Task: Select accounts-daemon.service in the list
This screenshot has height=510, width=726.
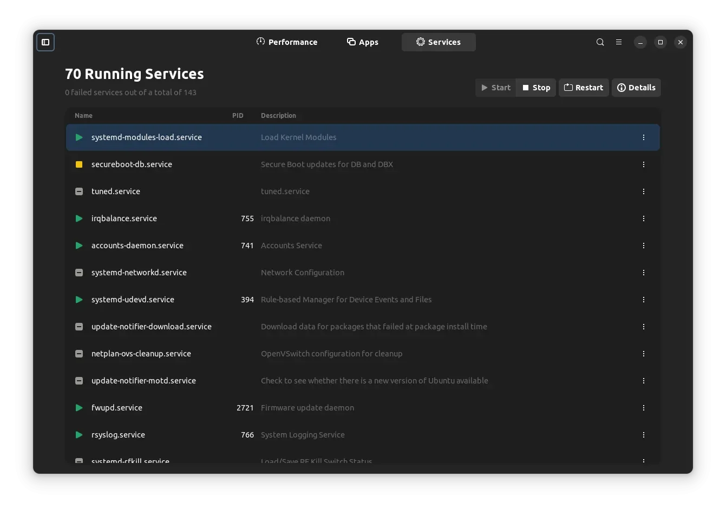Action: [138, 246]
